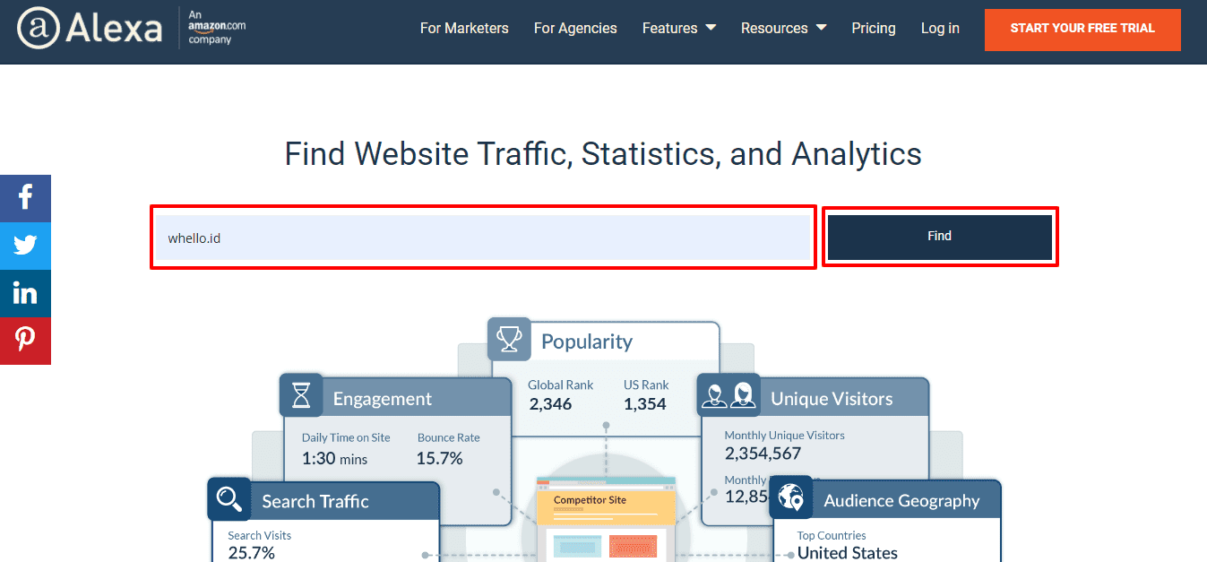Click the Log in link
The image size is (1207, 562).
point(940,29)
